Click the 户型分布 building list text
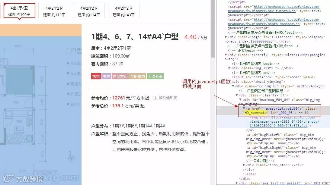The height and width of the screenshot is (185, 330). click(x=128, y=126)
